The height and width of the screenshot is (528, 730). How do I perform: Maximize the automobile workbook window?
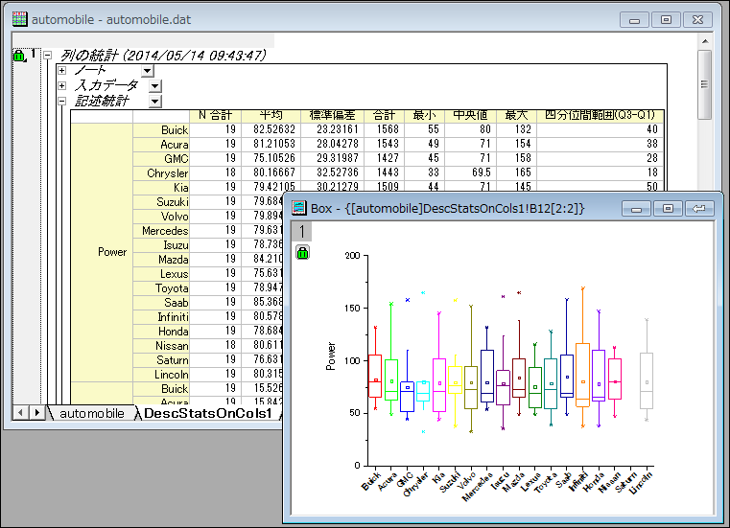tap(666, 19)
